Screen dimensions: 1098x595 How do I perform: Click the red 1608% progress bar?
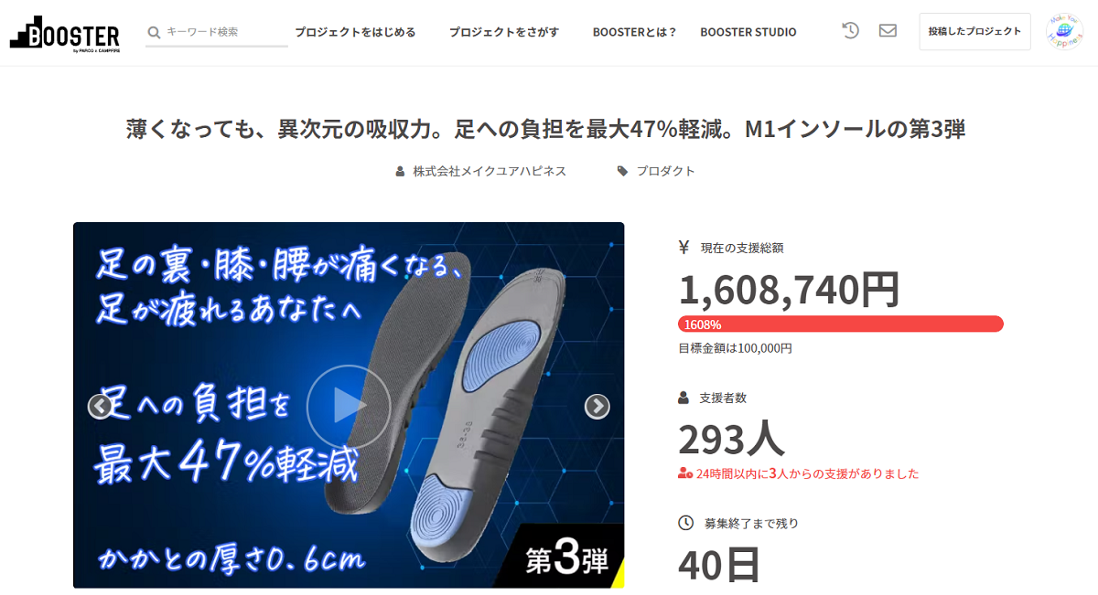coord(841,324)
